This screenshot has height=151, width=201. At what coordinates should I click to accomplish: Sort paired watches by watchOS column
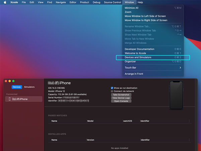click(x=128, y=121)
